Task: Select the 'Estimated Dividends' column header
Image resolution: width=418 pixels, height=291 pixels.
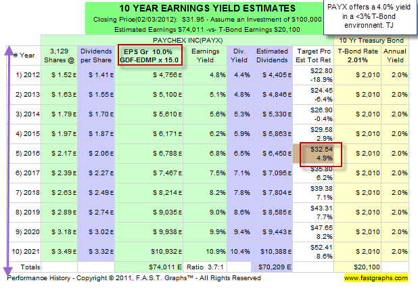Action: point(272,55)
